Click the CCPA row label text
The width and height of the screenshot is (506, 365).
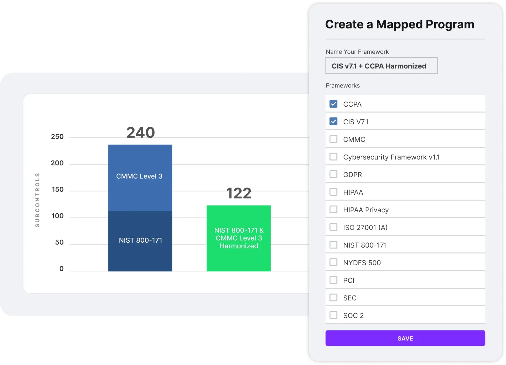[x=352, y=104]
